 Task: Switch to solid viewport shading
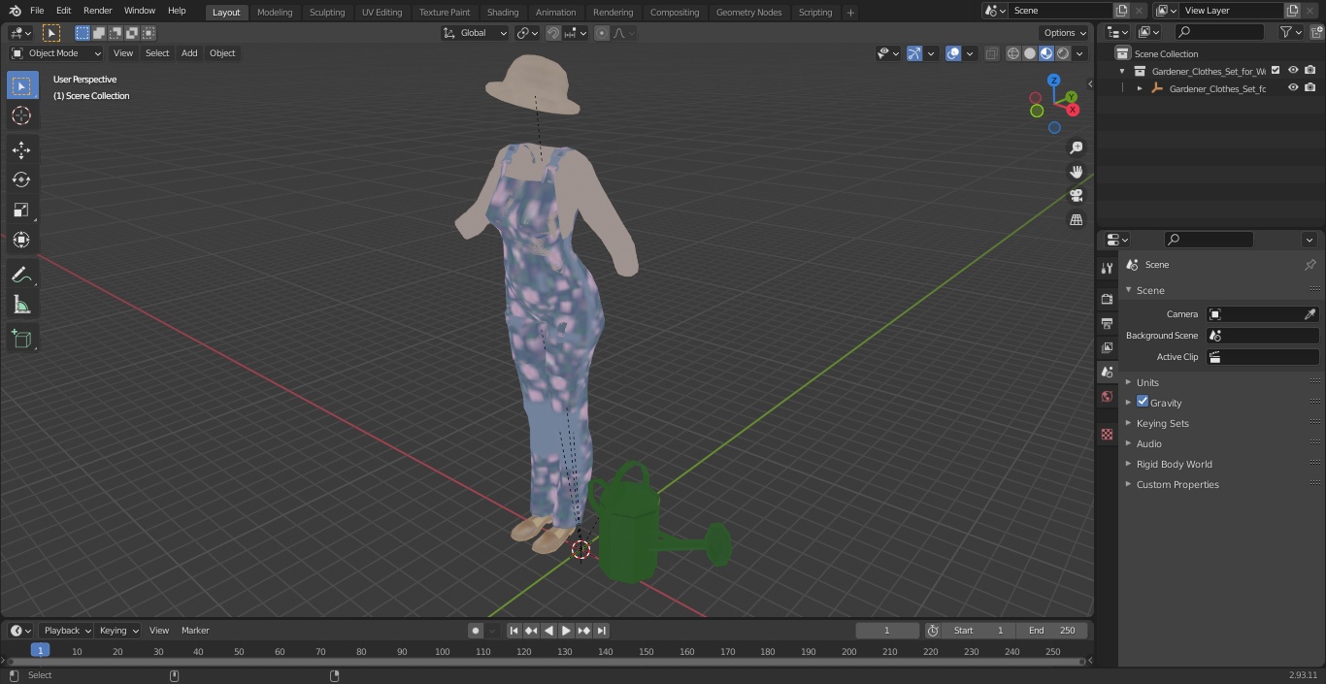point(1030,53)
